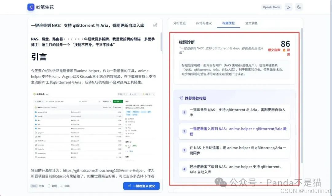Select recommended title 1 一键追番到 NAS
The height and width of the screenshot is (196, 332).
click(234, 112)
